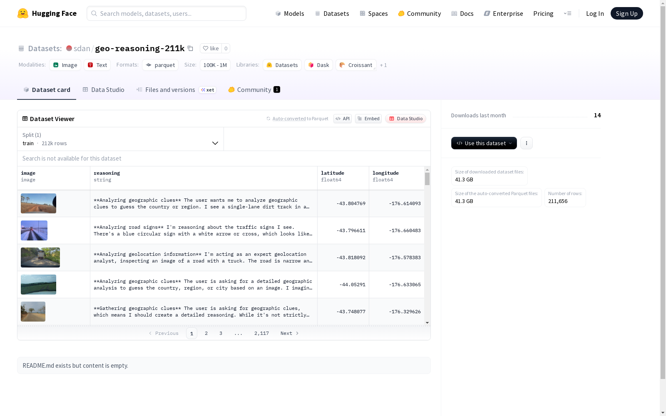Open Docs in top navigation
Screen dimensions: 666x416
coord(462,13)
